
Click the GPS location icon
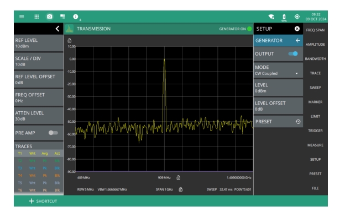297,17
